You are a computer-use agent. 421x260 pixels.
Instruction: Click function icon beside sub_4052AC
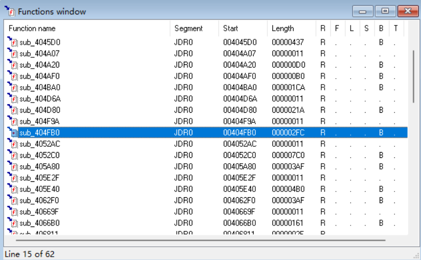(12, 144)
